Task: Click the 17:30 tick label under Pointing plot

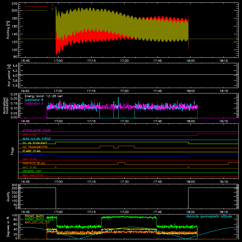Action: point(124,61)
